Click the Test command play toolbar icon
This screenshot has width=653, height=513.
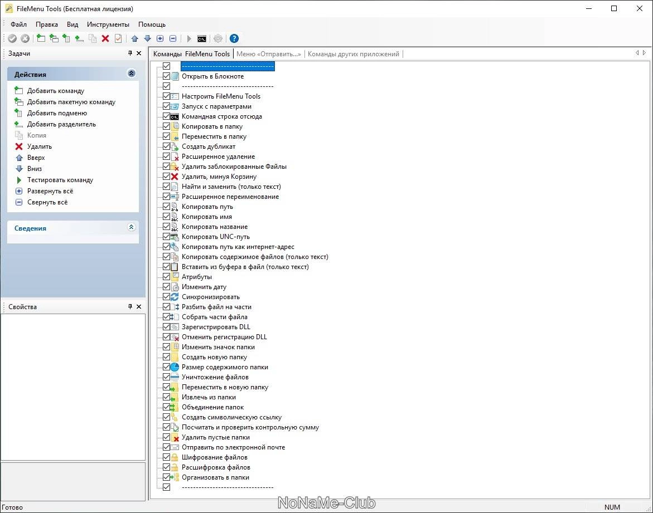pyautogui.click(x=189, y=38)
